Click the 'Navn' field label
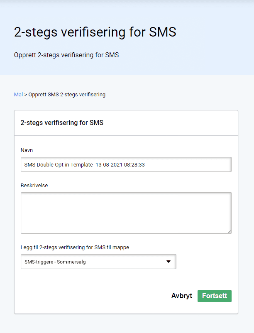The height and width of the screenshot is (333, 254). point(27,150)
